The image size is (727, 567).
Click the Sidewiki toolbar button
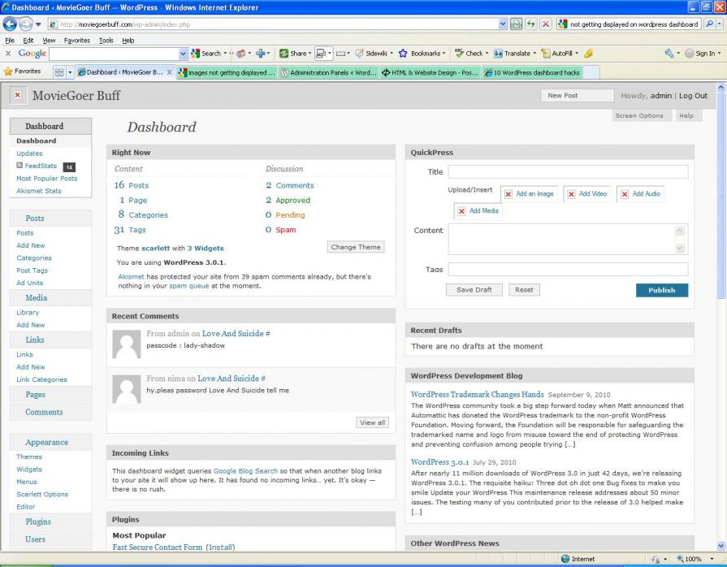pos(371,54)
